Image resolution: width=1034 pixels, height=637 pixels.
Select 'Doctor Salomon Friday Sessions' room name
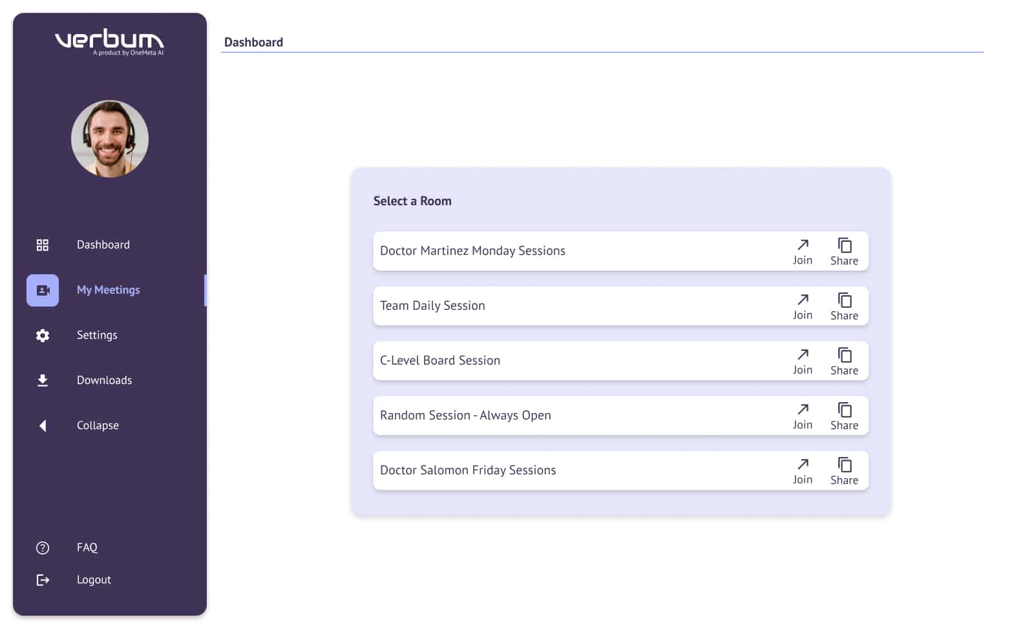coord(468,470)
